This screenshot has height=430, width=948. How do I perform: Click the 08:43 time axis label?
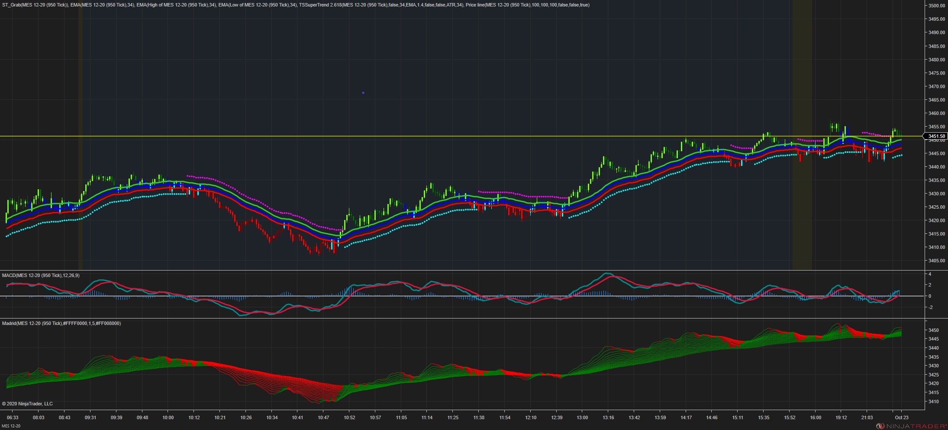click(64, 417)
